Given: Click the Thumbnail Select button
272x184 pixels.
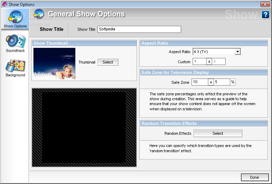Looking at the screenshot, I should 108,62.
